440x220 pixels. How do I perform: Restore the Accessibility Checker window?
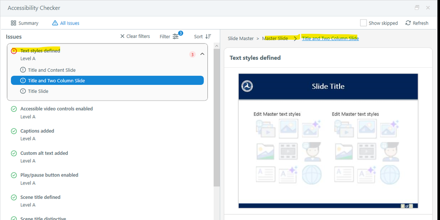coord(417,8)
